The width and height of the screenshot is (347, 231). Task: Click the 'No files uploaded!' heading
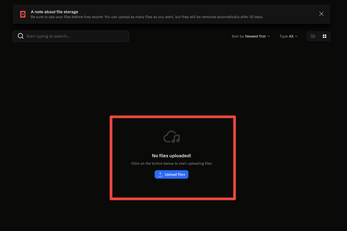[171, 156]
